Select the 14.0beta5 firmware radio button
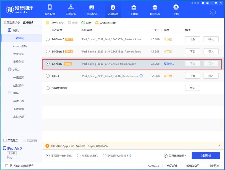Image resolution: width=225 pixels, height=170 pixels. [48, 52]
